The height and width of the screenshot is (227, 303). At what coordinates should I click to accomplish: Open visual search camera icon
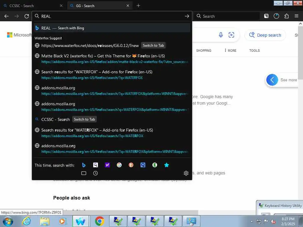231,35
